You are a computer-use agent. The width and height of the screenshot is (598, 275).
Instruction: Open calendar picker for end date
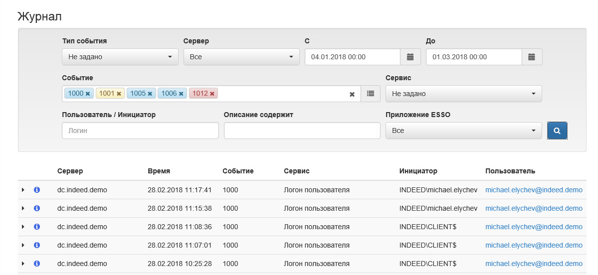(x=532, y=57)
